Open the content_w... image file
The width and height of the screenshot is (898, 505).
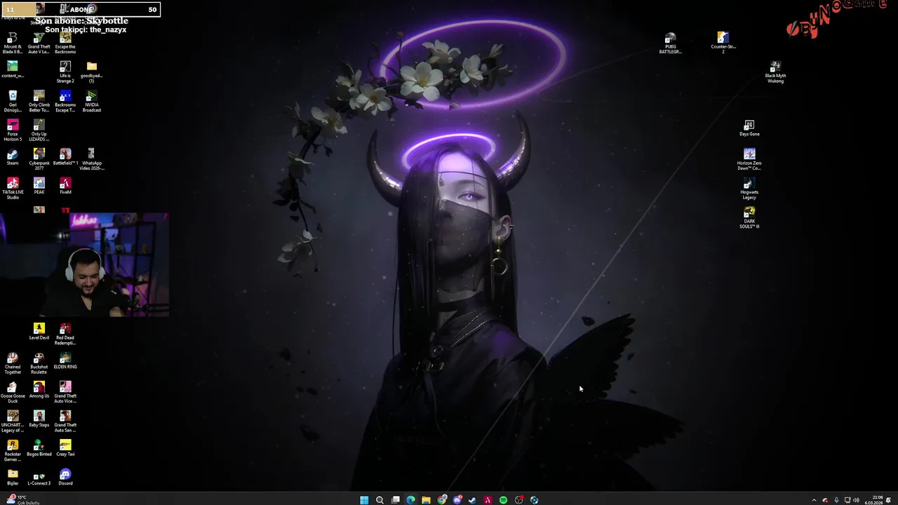point(13,69)
